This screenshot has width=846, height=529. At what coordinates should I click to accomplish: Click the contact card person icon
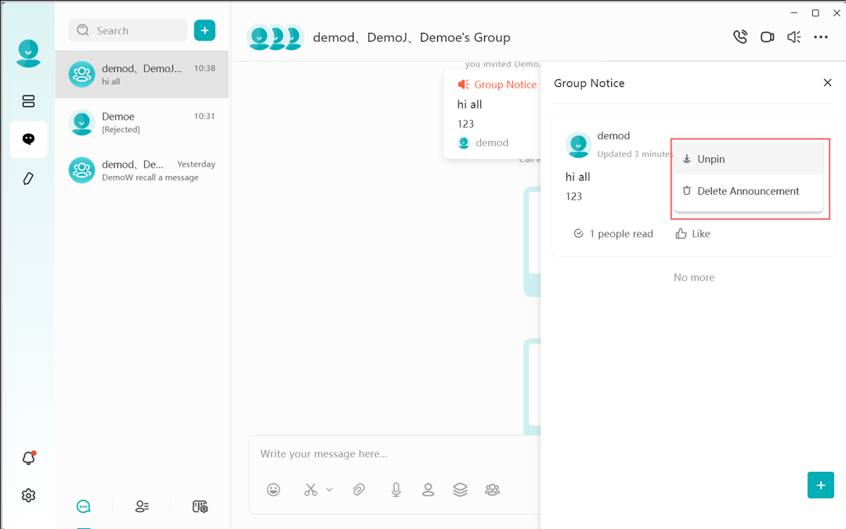428,490
